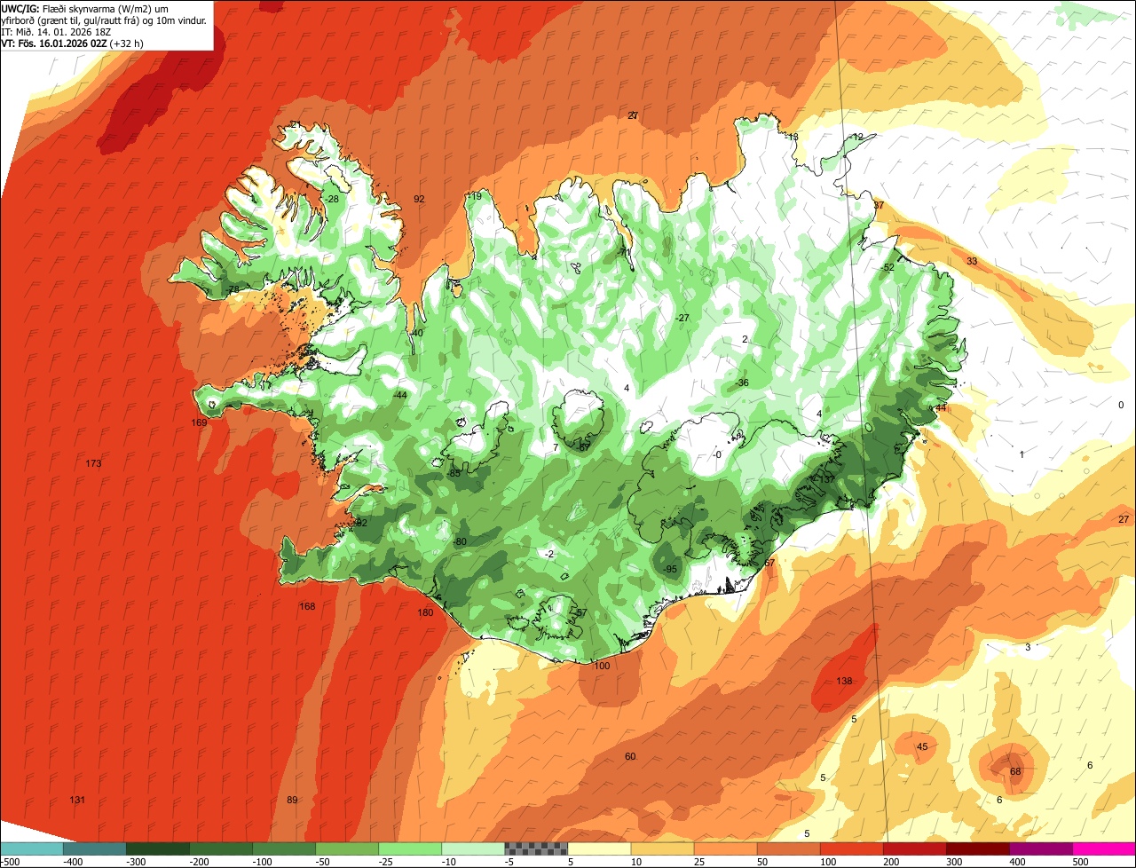Click the value 33 east of Iceland
The width and height of the screenshot is (1136, 868).
pos(972,261)
